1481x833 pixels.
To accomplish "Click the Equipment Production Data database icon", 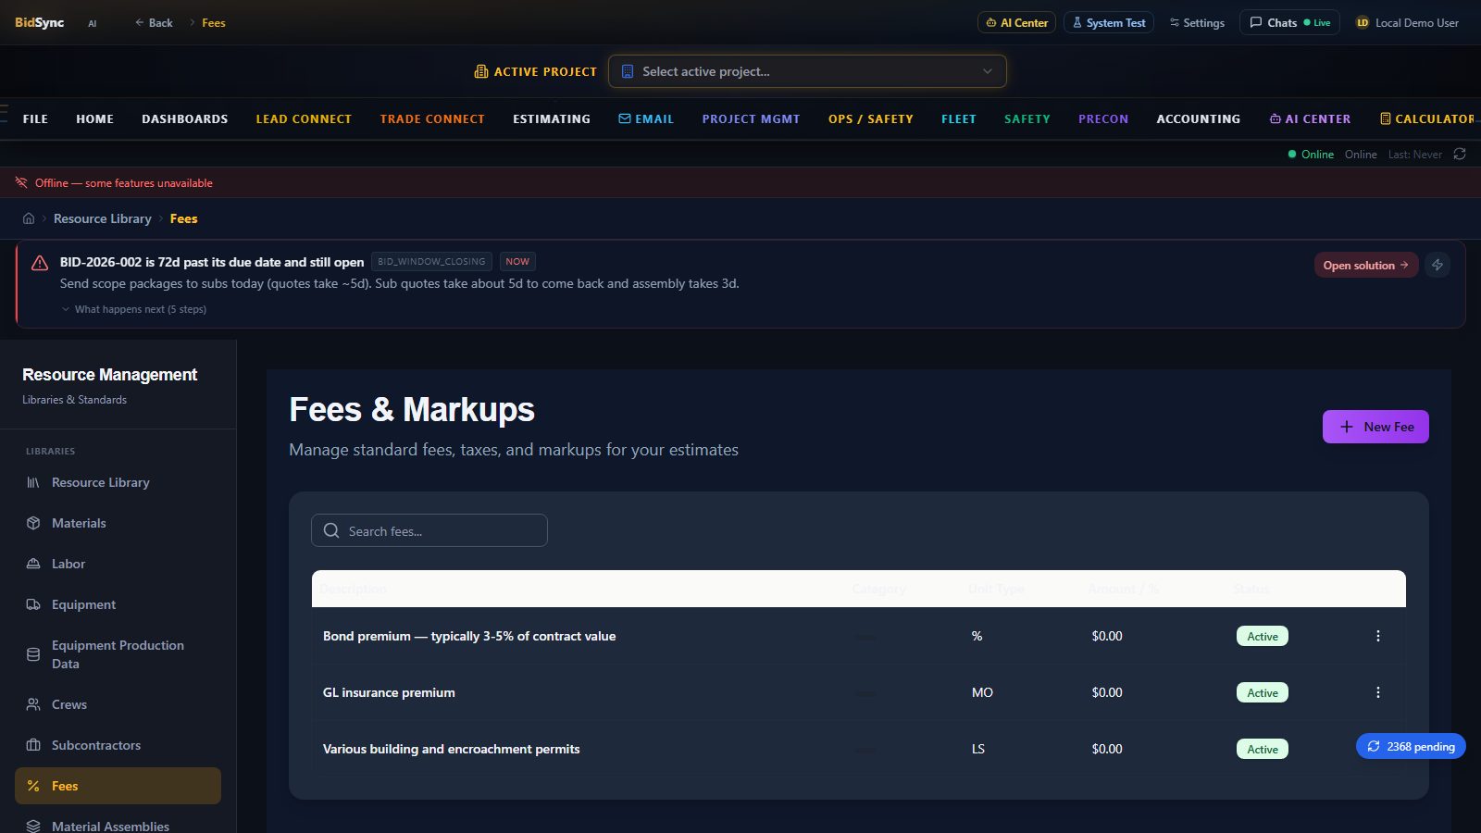I will point(33,654).
